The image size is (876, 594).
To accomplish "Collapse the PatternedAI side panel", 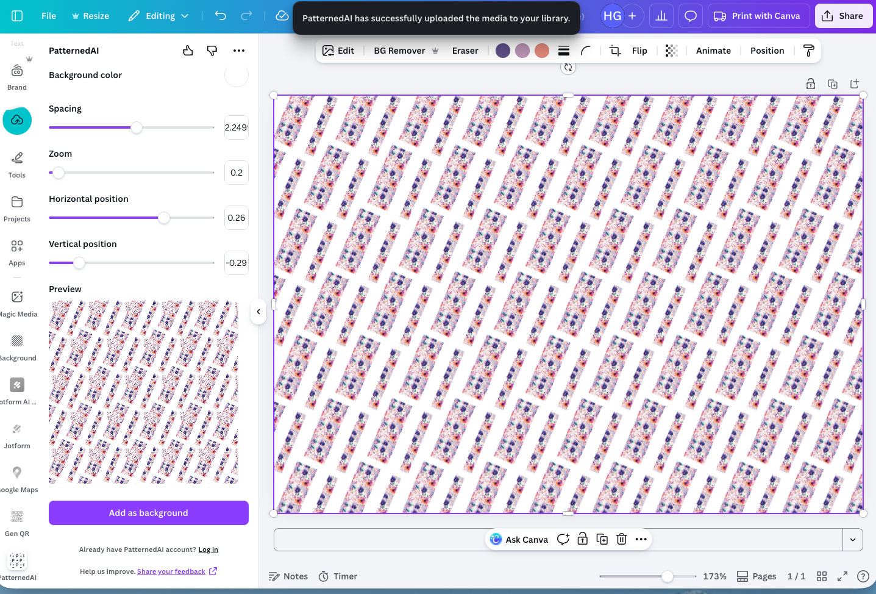I will tap(258, 312).
